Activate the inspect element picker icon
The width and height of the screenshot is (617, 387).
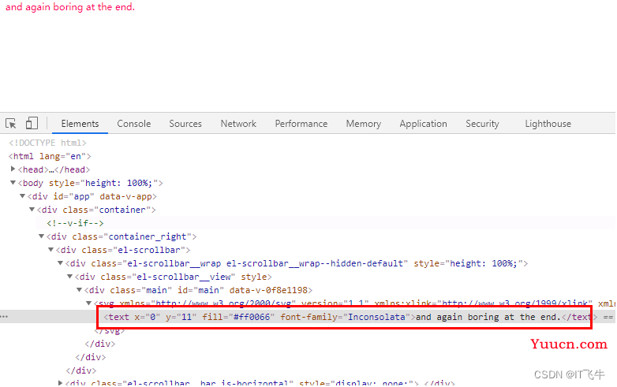coord(11,124)
